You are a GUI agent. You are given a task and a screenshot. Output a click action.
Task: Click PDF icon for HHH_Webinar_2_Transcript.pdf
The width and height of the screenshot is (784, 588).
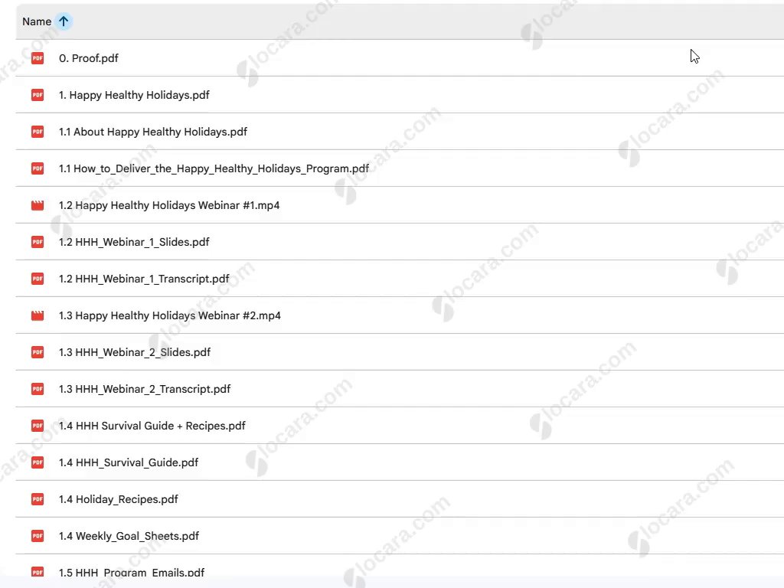38,389
